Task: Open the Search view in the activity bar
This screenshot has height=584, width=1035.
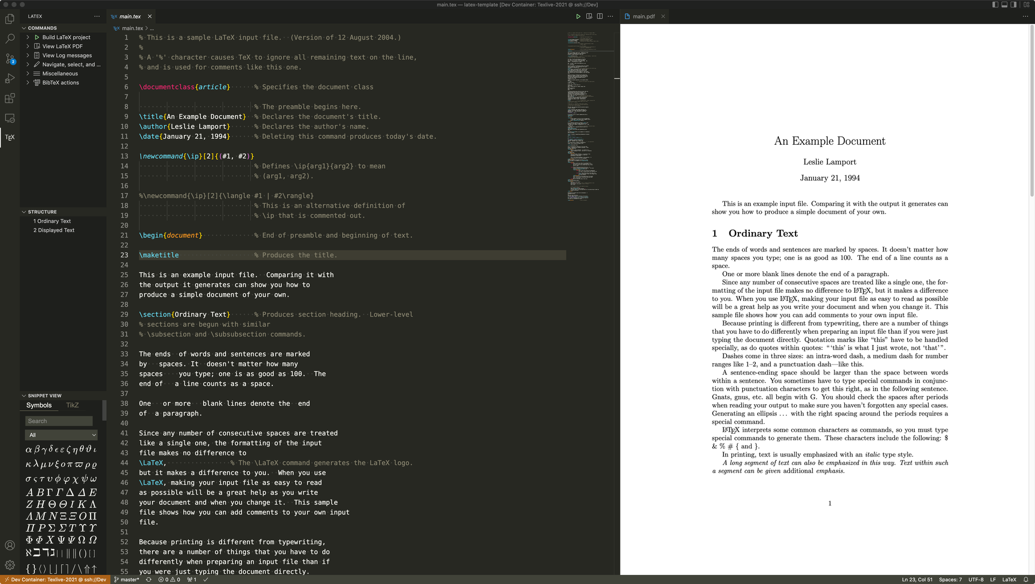Action: click(x=10, y=39)
